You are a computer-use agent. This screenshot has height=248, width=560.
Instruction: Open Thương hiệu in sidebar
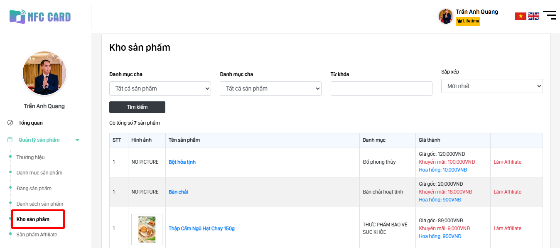tap(30, 157)
